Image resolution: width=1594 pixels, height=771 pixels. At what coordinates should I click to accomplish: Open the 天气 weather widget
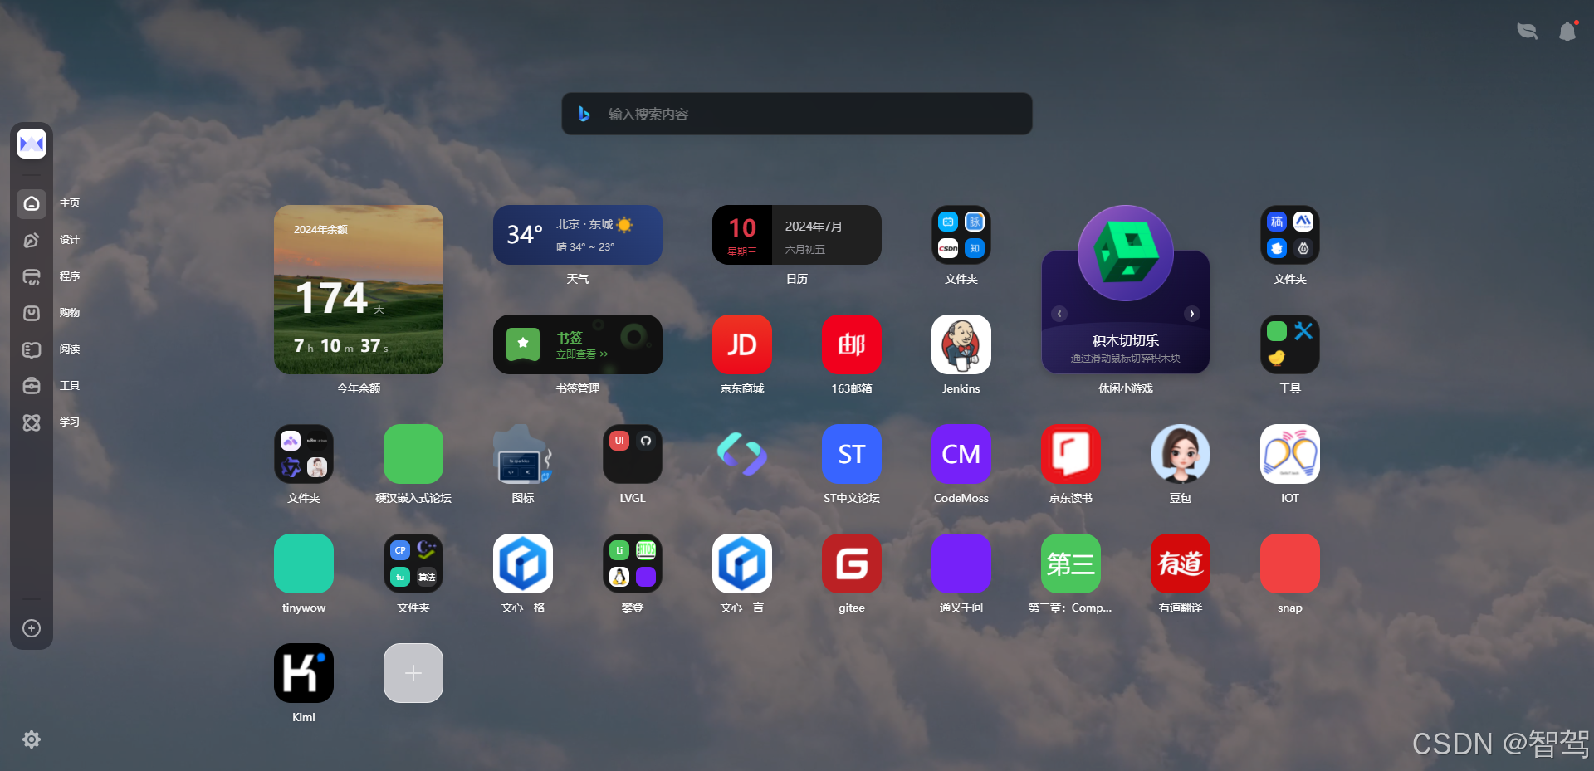click(x=578, y=235)
